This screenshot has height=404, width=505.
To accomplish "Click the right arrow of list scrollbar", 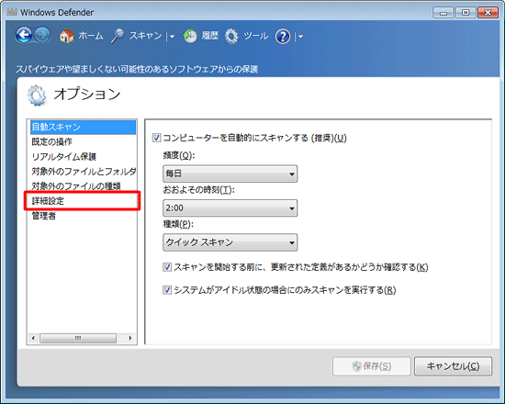I will tap(130, 338).
